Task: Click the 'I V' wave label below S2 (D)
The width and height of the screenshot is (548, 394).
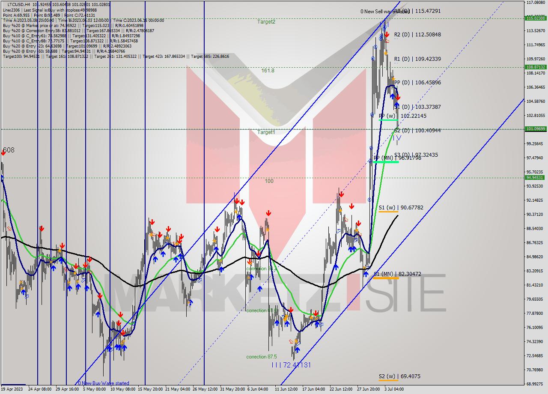Action: click(398, 138)
